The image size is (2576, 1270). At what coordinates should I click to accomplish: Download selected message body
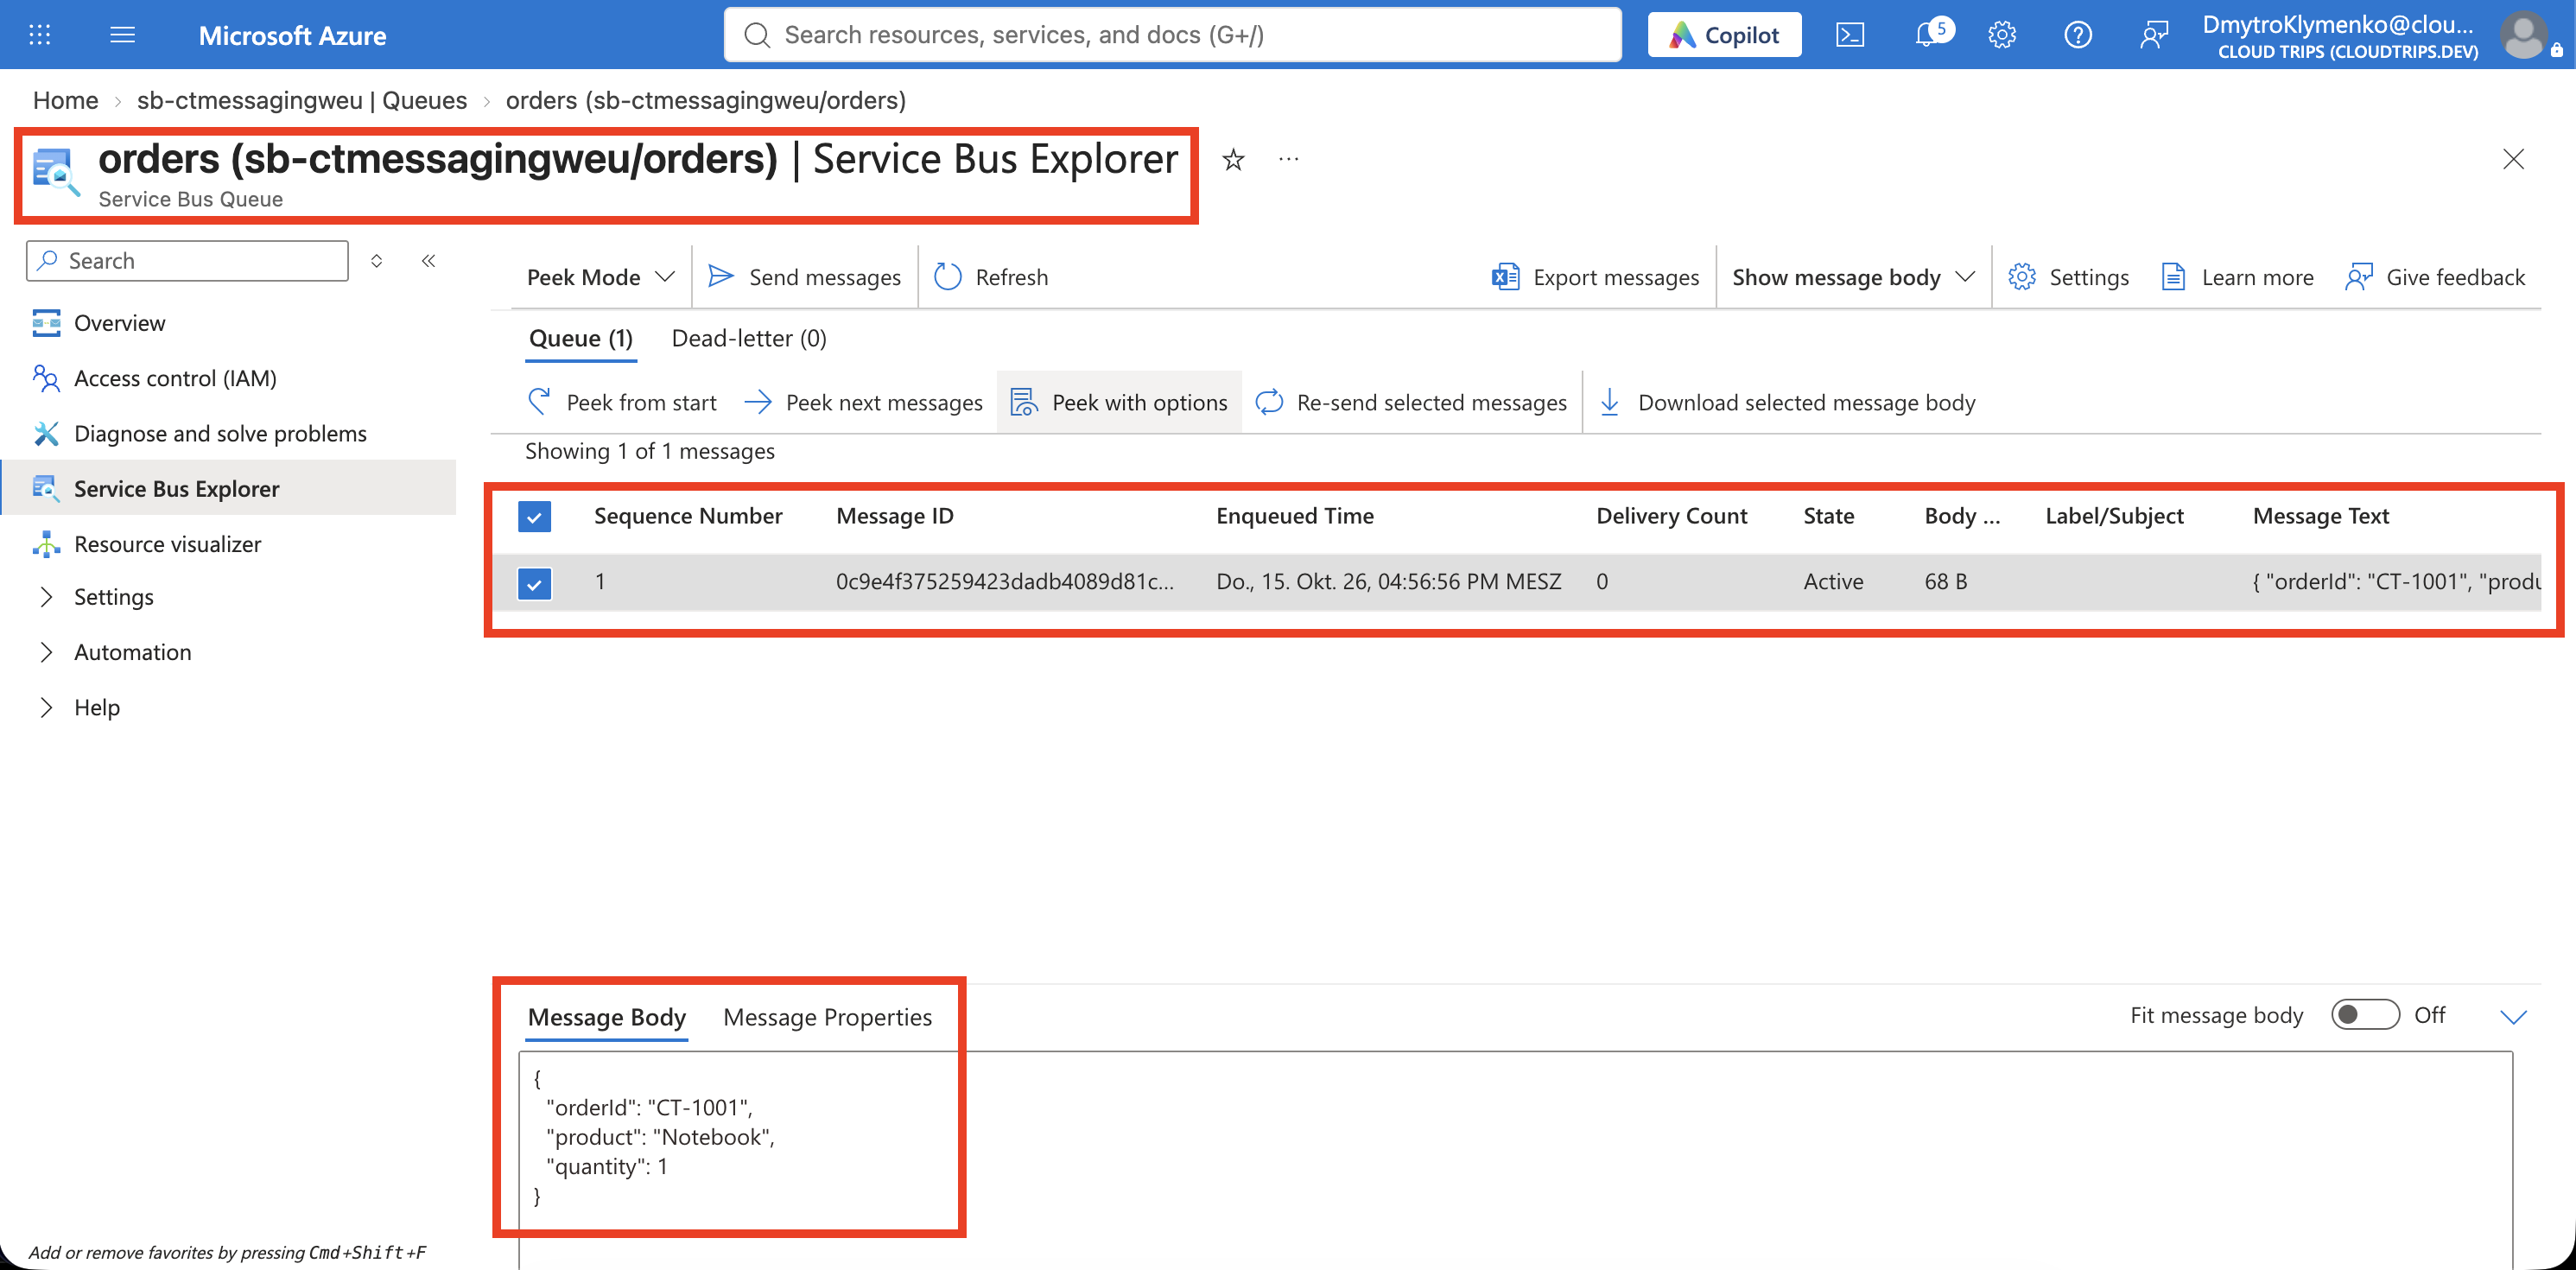pos(1787,402)
